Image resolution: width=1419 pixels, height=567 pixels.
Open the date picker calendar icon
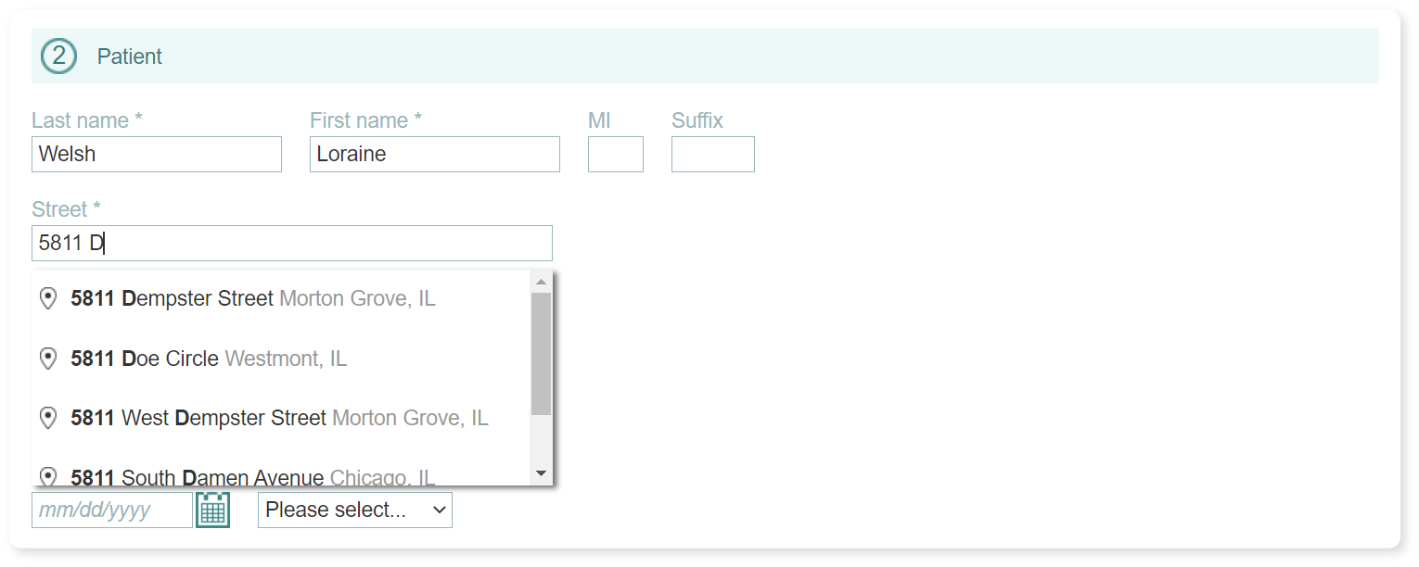[213, 509]
